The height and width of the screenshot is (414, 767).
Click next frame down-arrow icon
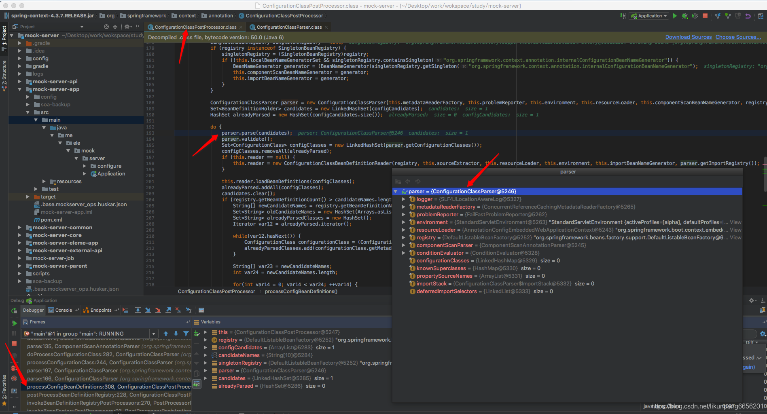pos(176,334)
